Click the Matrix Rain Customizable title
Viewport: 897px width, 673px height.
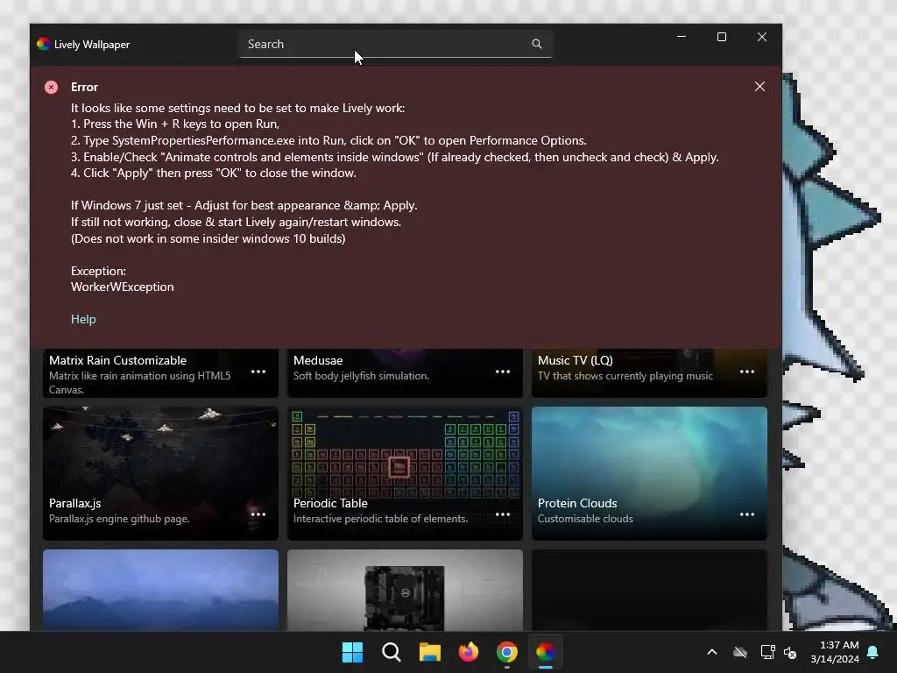coord(118,360)
